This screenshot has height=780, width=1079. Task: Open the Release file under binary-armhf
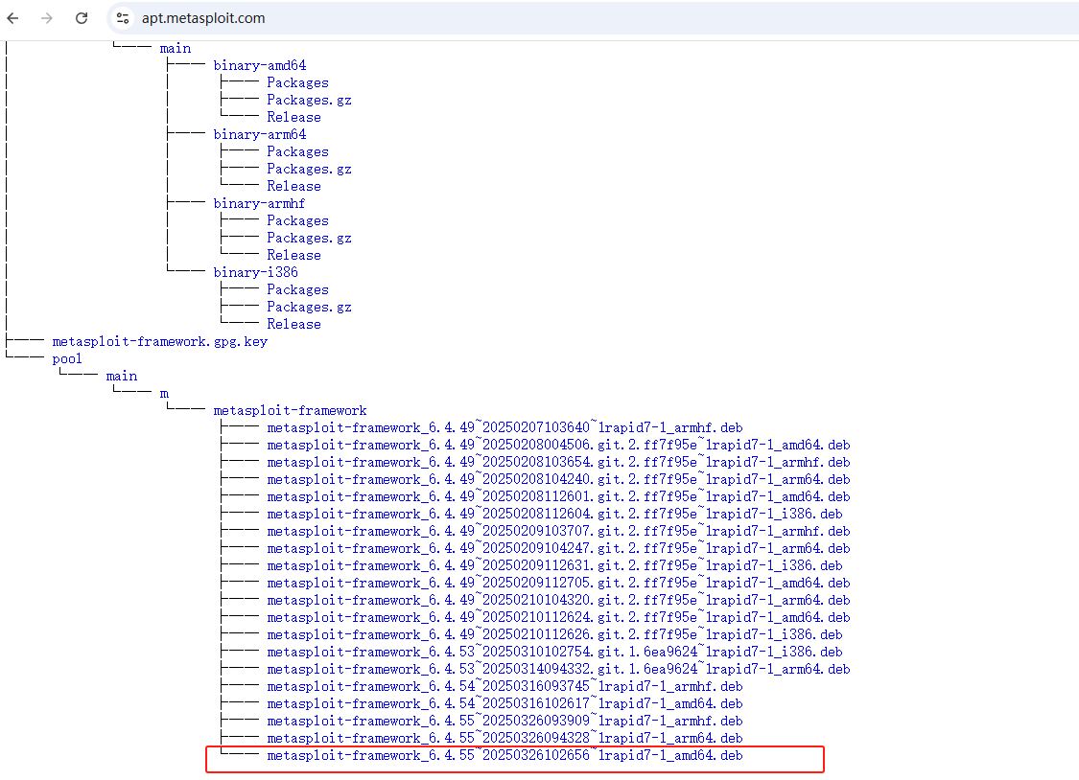[293, 255]
